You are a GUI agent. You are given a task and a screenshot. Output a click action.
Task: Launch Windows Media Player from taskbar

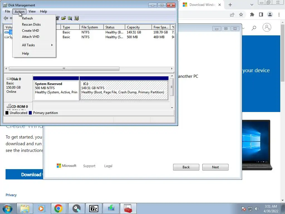[41, 208]
